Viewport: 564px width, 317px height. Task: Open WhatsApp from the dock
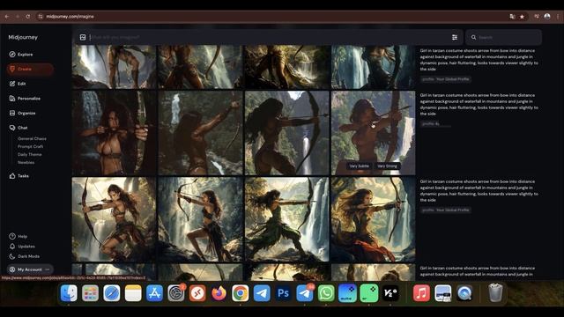(326, 293)
